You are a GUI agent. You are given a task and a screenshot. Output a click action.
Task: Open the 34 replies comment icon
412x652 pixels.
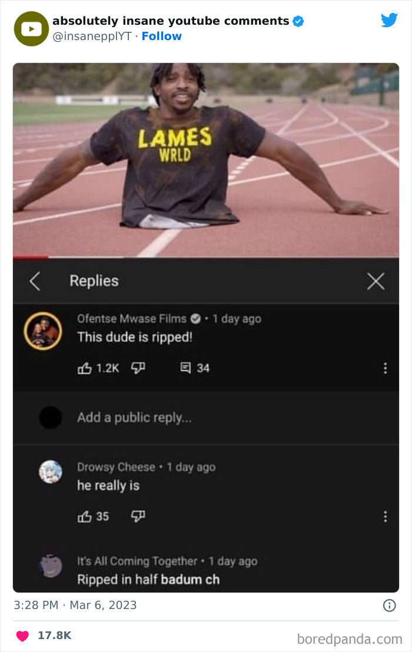[x=185, y=368]
